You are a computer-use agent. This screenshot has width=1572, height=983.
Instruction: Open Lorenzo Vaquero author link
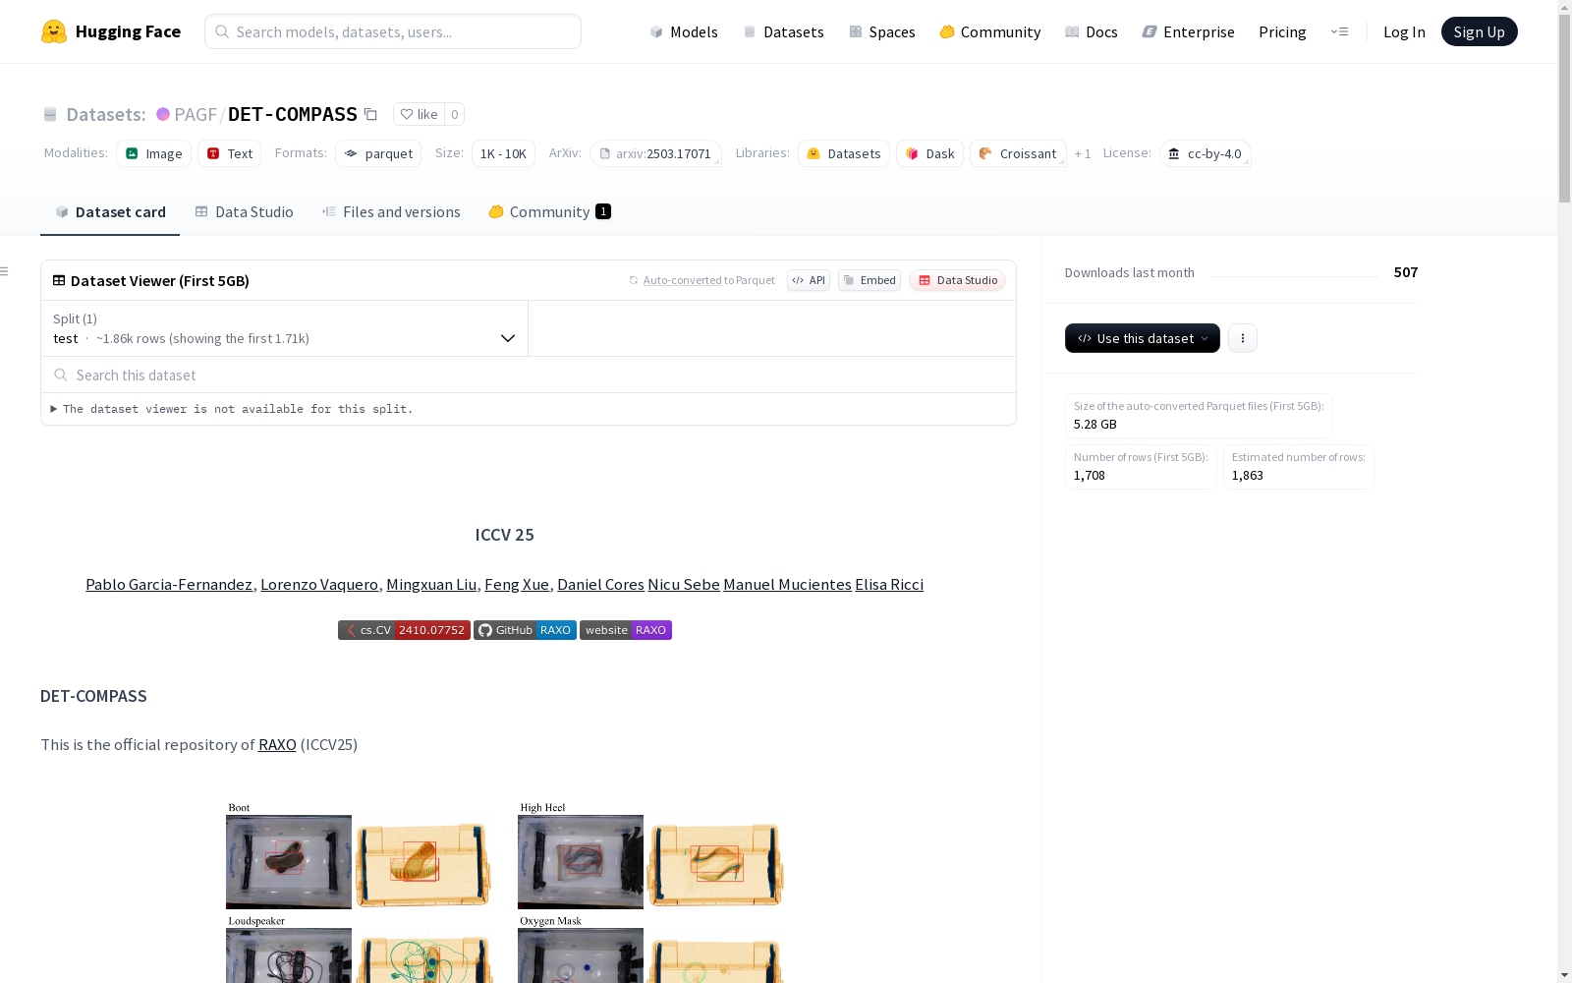(319, 584)
